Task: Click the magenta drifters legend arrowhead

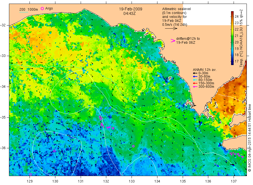Action: click(173, 41)
